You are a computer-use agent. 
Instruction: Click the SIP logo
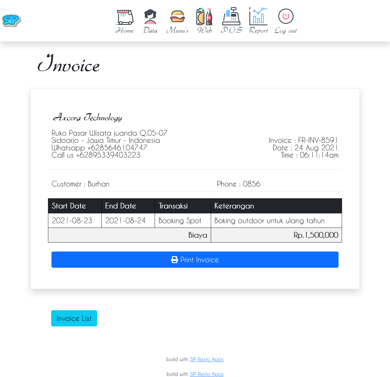coord(11,20)
